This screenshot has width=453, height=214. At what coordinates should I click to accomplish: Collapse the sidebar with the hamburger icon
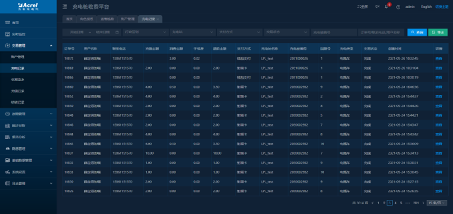coord(64,7)
